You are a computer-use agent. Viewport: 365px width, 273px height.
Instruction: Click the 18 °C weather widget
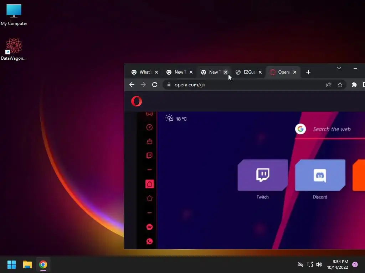coord(176,118)
